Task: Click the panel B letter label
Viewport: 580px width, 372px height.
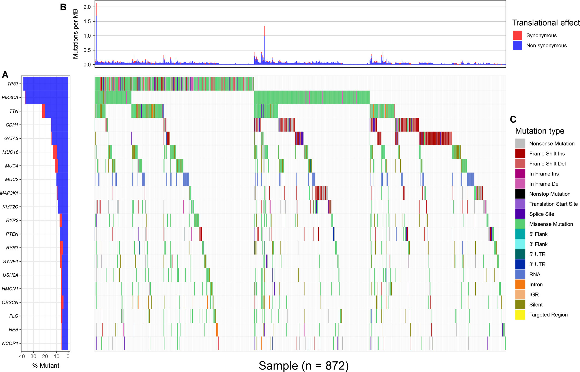Action: tap(63, 7)
